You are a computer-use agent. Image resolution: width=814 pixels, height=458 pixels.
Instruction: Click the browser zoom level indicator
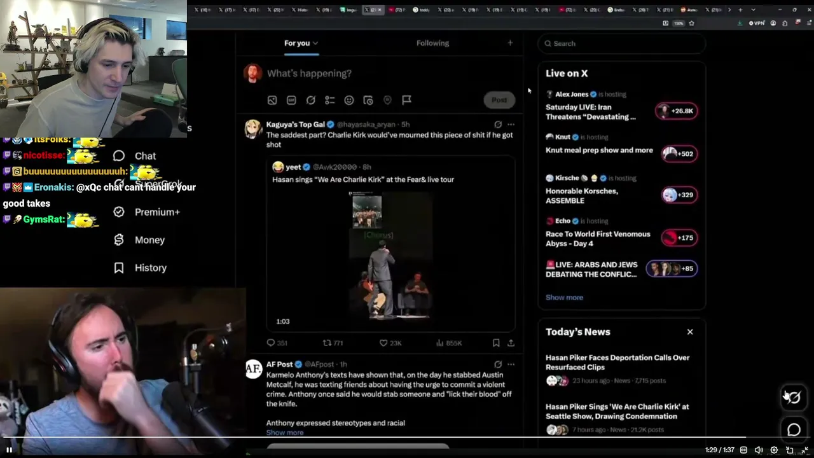pyautogui.click(x=679, y=24)
